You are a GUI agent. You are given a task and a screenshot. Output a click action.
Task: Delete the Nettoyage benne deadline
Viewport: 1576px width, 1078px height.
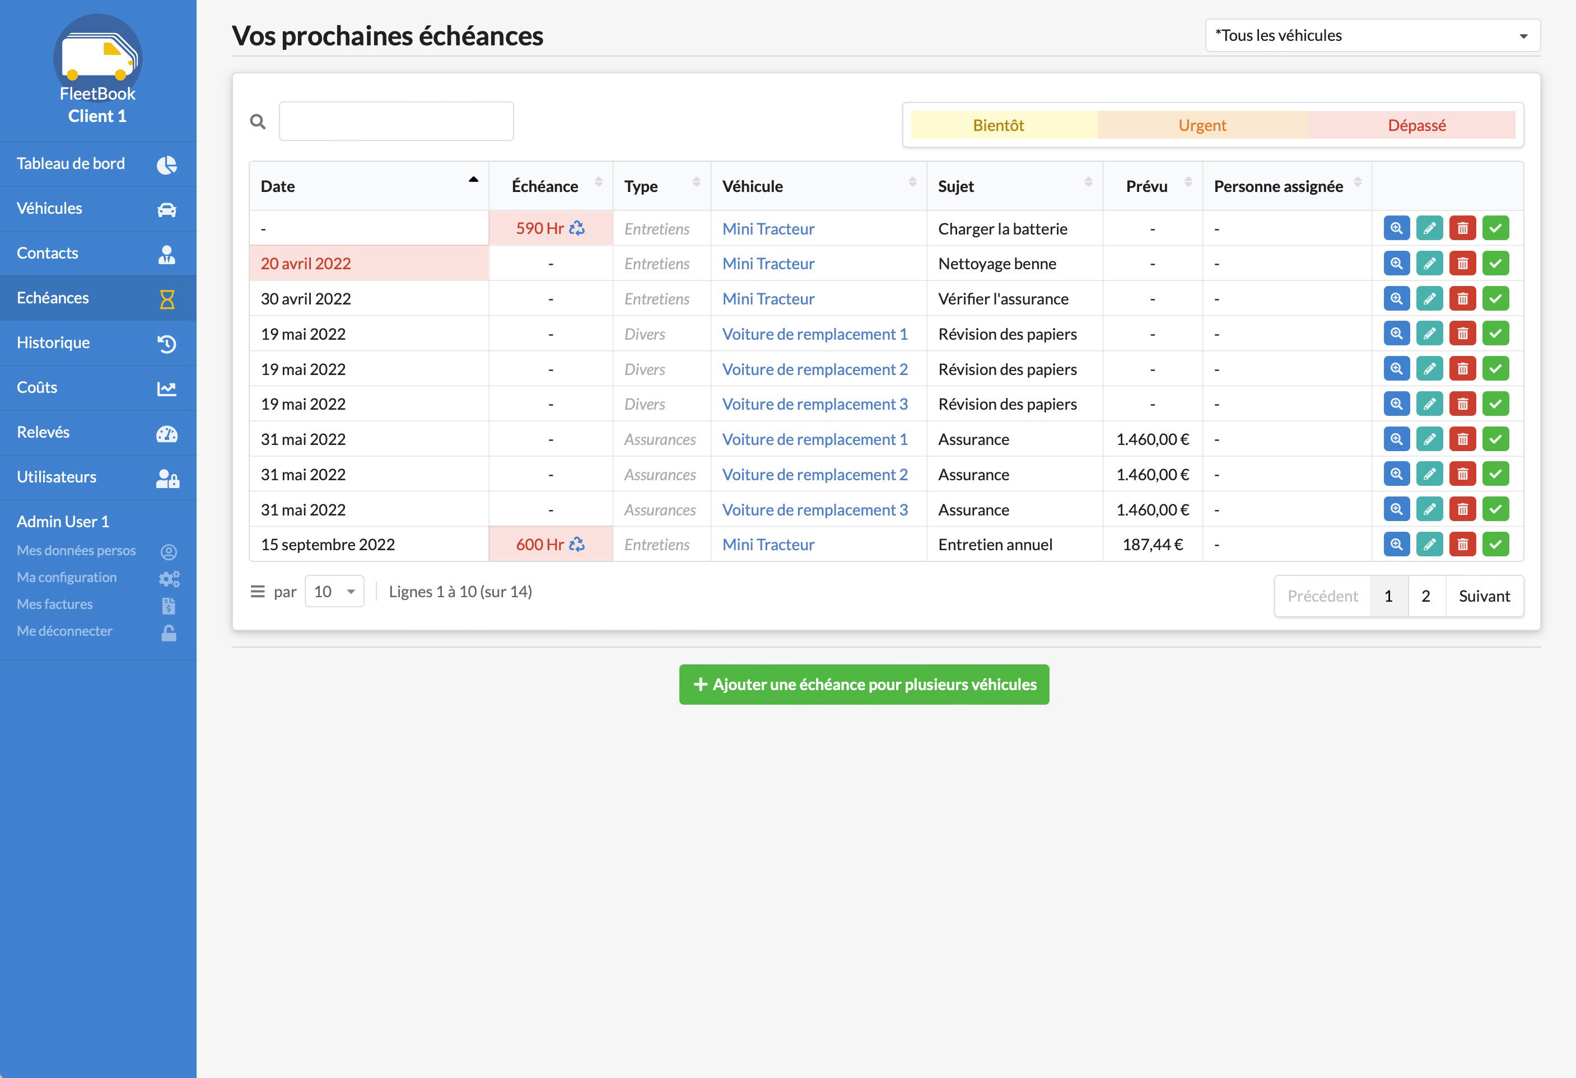1463,264
